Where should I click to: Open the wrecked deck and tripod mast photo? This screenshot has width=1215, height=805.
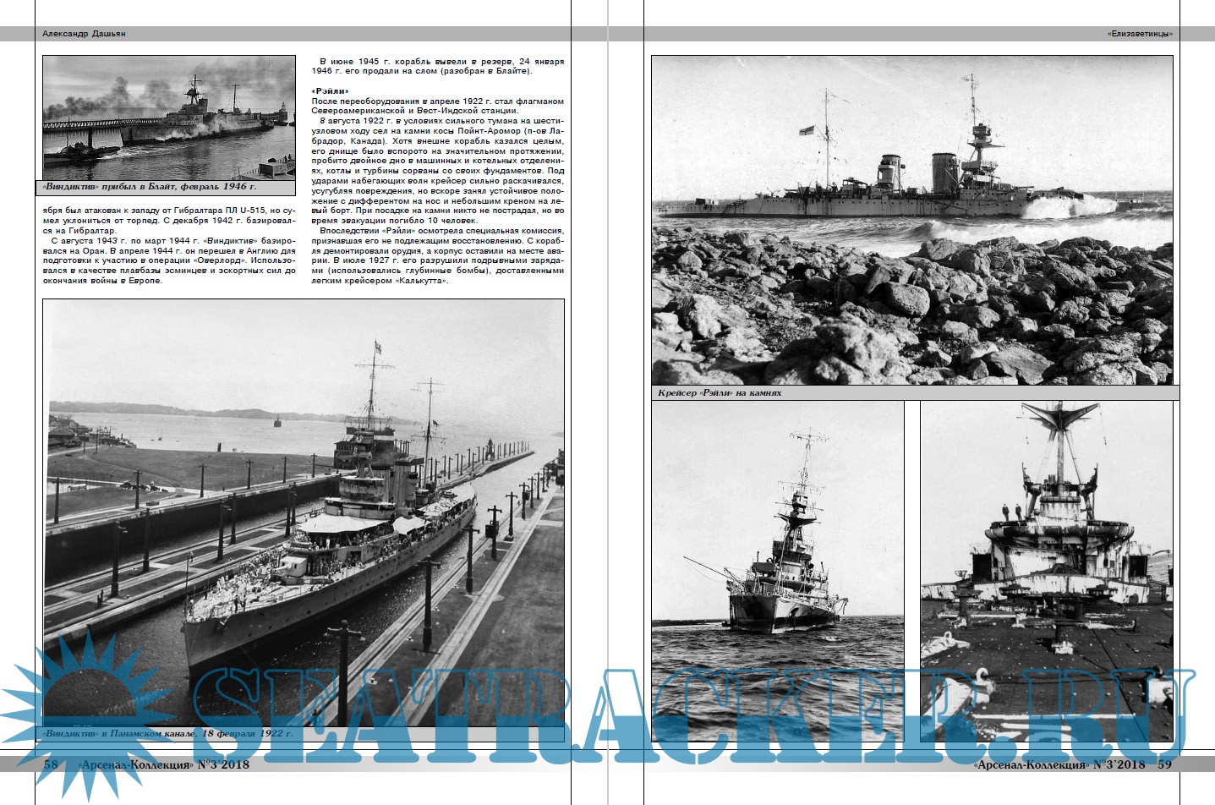1046,567
